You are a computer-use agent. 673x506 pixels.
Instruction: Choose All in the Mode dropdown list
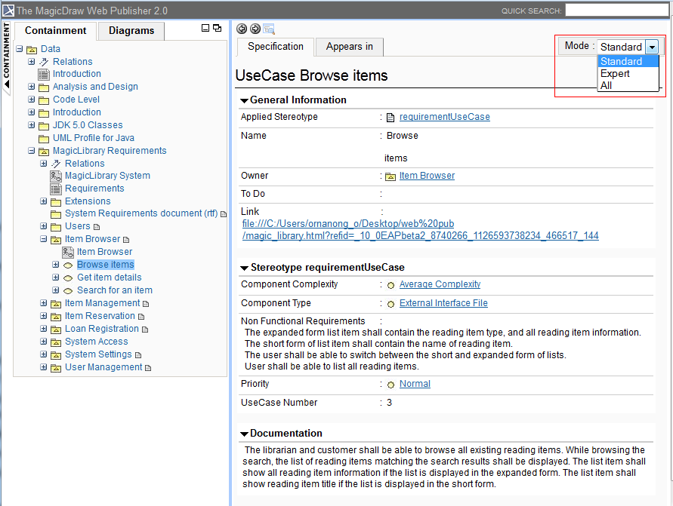pyautogui.click(x=607, y=85)
